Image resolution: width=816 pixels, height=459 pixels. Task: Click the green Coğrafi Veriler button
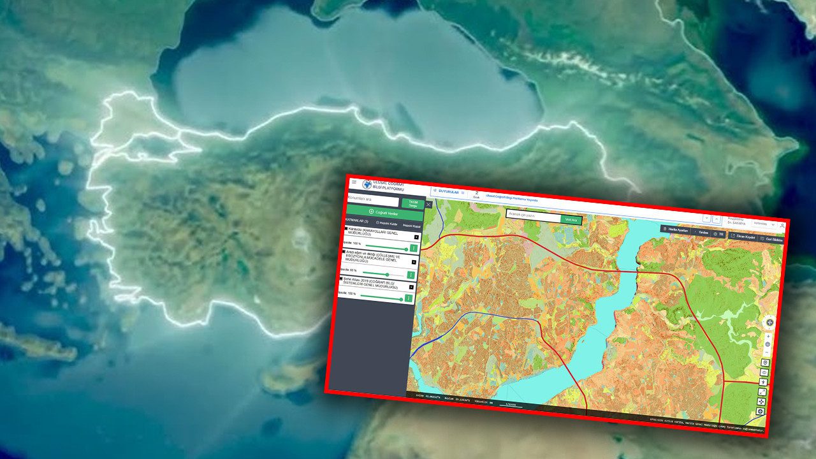click(x=383, y=212)
